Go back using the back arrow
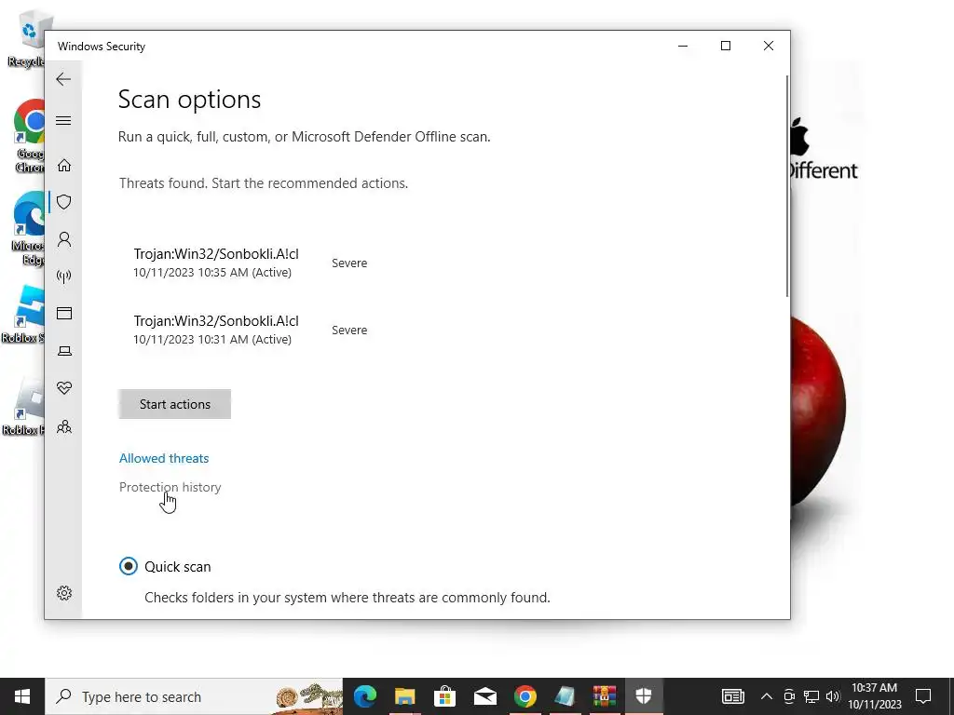 (x=63, y=79)
